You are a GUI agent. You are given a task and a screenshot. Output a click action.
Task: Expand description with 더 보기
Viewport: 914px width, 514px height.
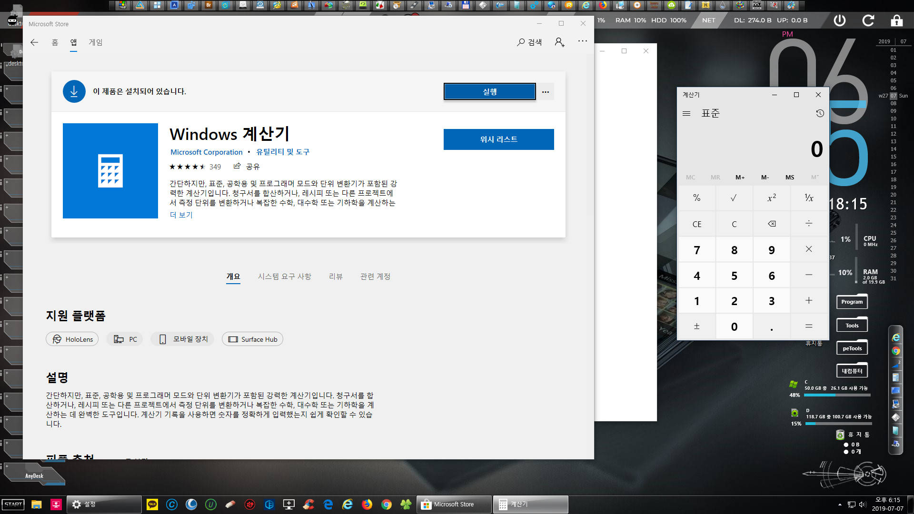[181, 215]
